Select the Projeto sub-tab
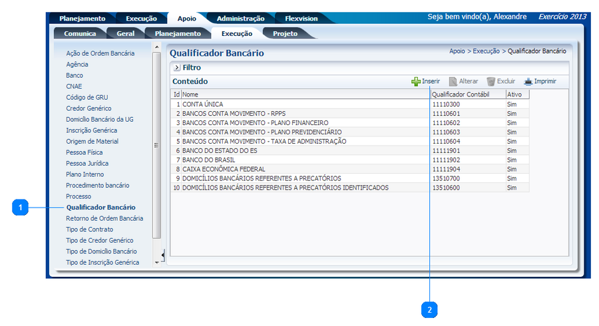 click(x=286, y=33)
